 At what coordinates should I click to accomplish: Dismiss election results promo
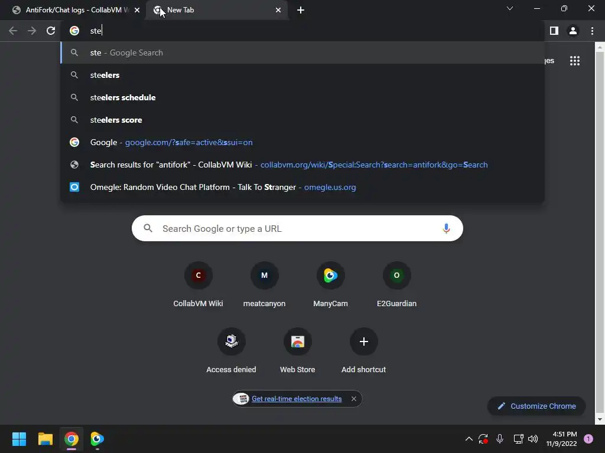pyautogui.click(x=354, y=399)
